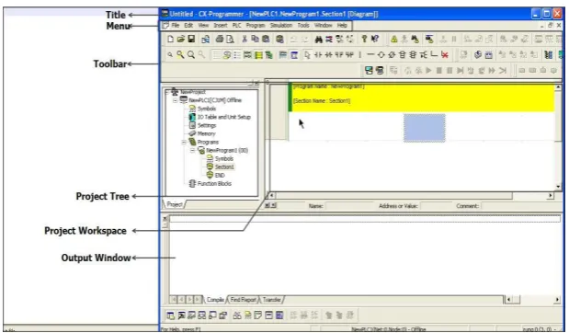569x333 pixels.
Task: Select the END tree item
Action: pos(220,176)
